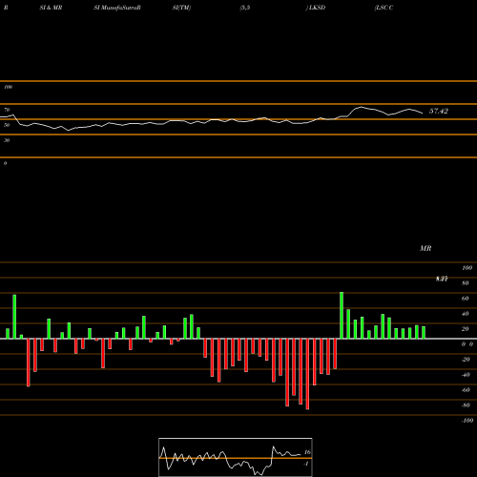Click the ') LKSD' header label
Image resolution: width=477 pixels, height=477 pixels.
316,8
